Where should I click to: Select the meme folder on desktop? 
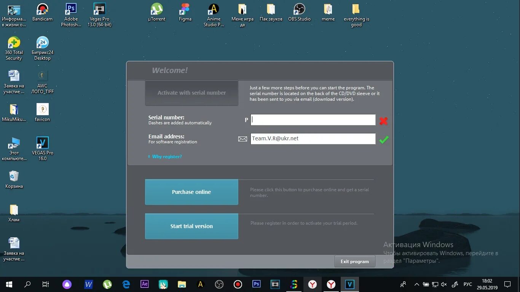coord(328,12)
